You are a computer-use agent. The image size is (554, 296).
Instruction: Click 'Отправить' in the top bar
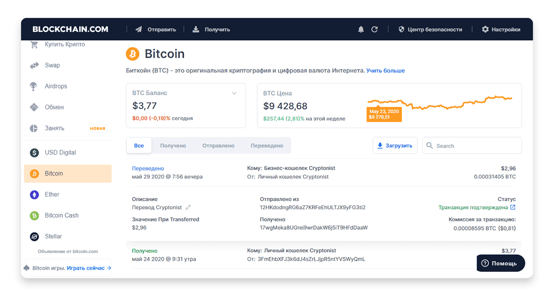click(162, 29)
